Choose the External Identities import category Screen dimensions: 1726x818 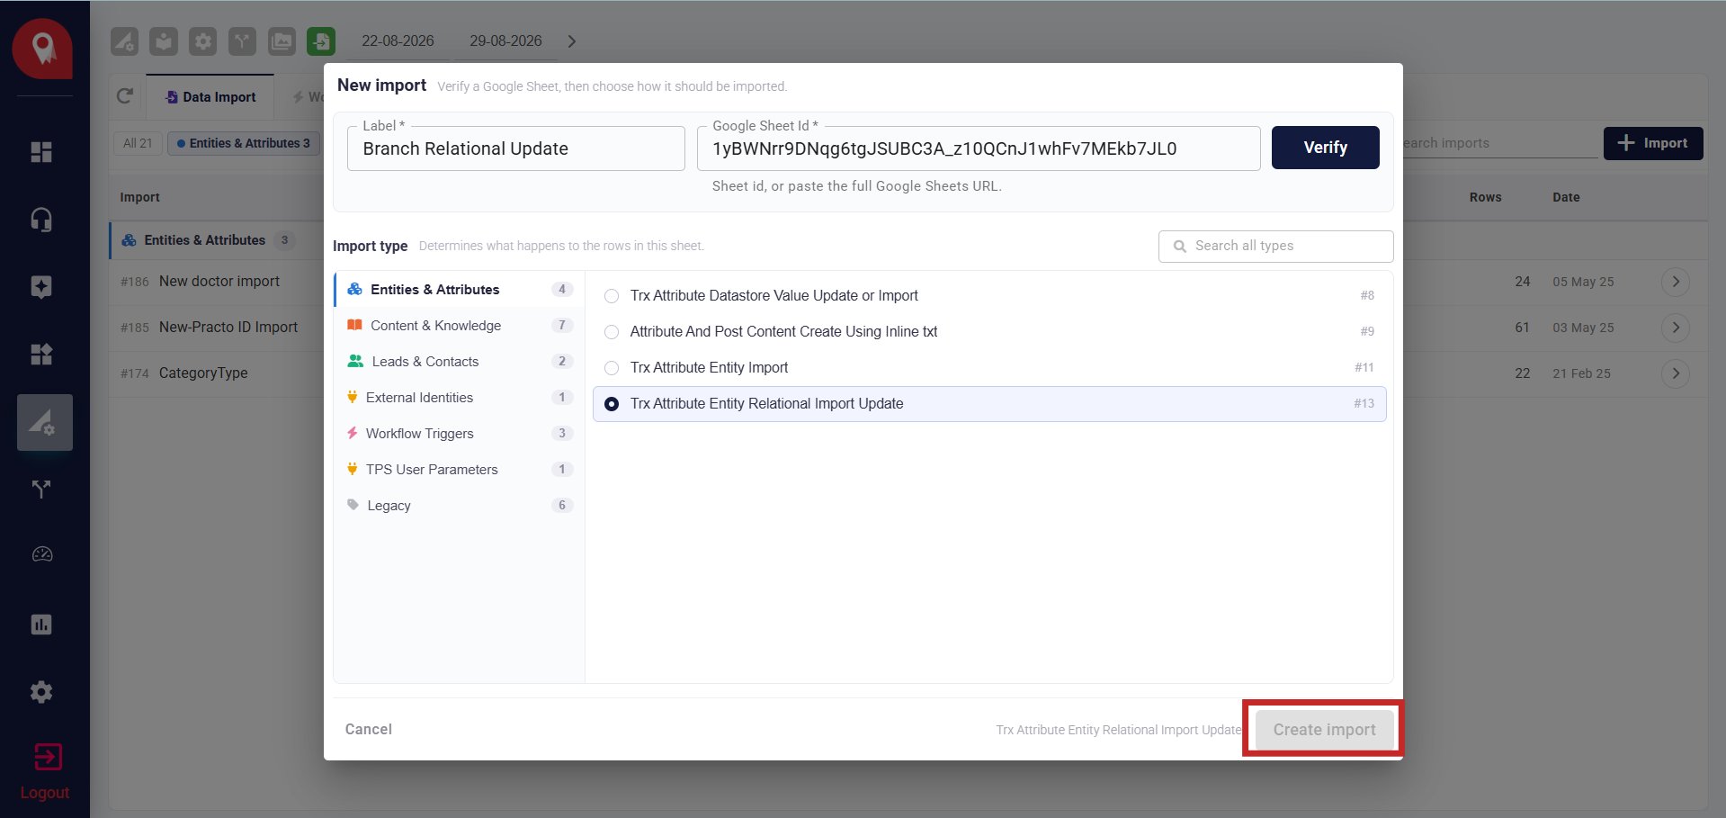tap(460, 398)
